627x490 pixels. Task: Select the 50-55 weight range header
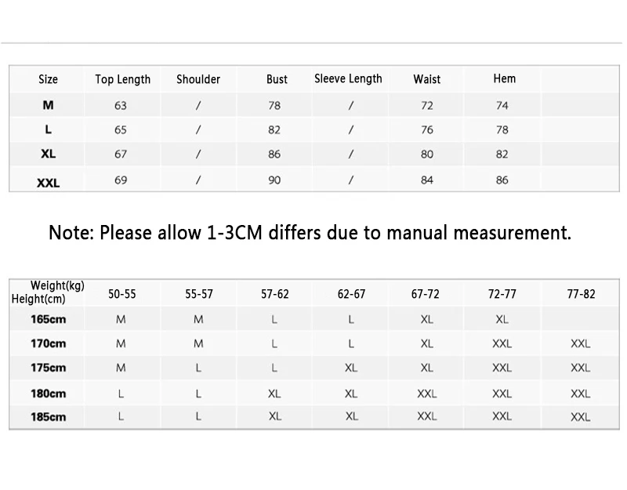pyautogui.click(x=121, y=294)
